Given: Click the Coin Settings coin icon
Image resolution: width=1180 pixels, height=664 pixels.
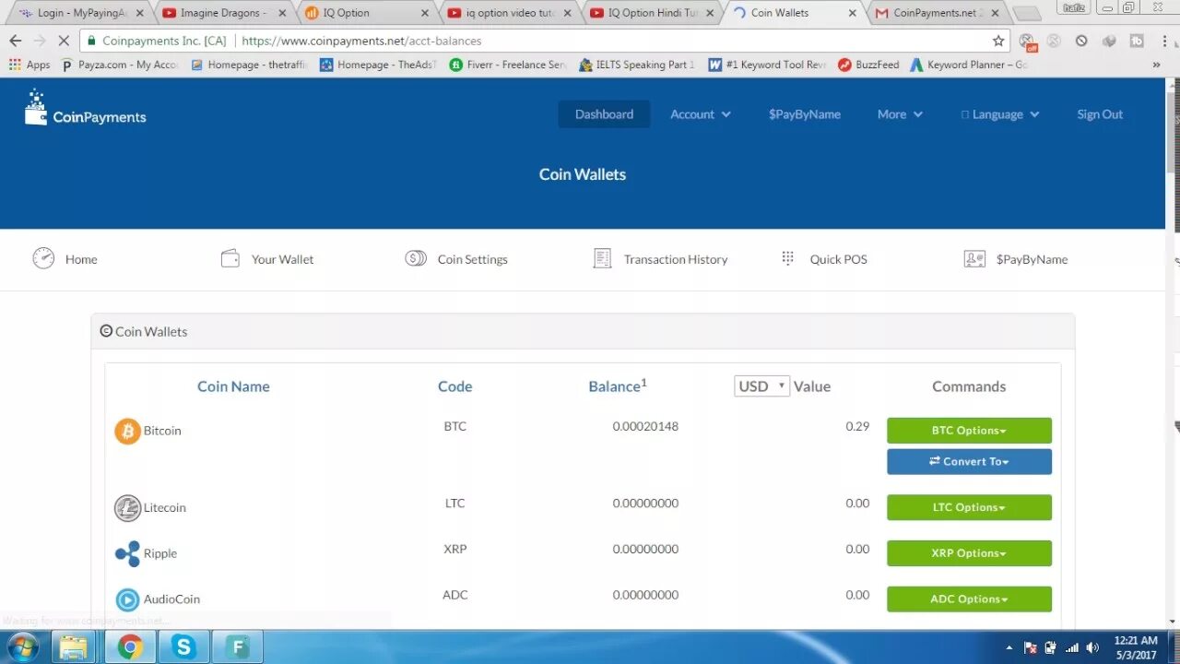Looking at the screenshot, I should (x=416, y=258).
